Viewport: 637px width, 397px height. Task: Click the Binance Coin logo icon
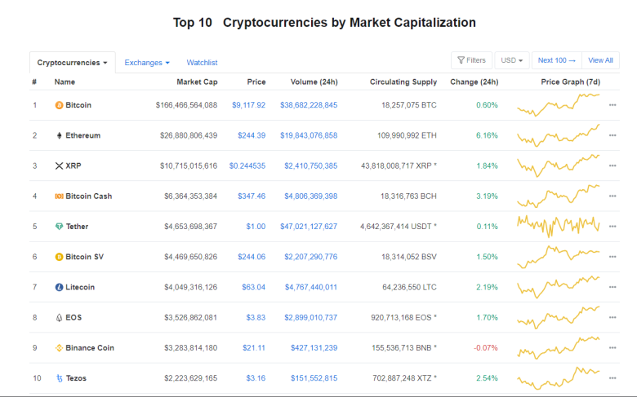(x=59, y=348)
